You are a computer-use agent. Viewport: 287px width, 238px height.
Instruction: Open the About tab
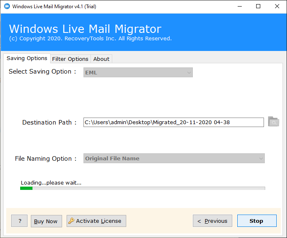102,59
